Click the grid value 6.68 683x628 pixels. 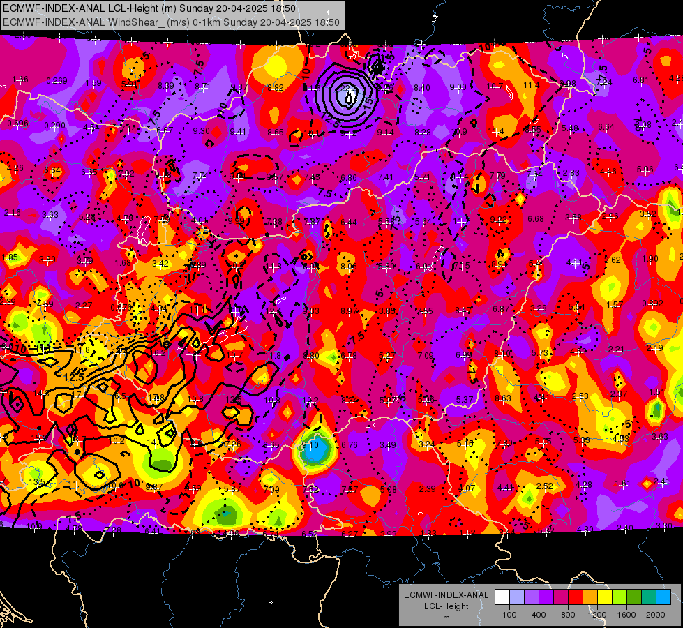click(535, 218)
